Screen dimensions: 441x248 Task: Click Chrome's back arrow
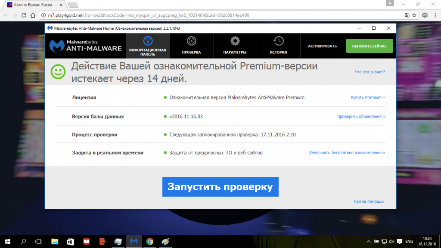point(6,15)
